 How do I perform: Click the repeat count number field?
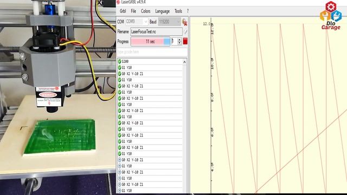pyautogui.click(x=175, y=41)
